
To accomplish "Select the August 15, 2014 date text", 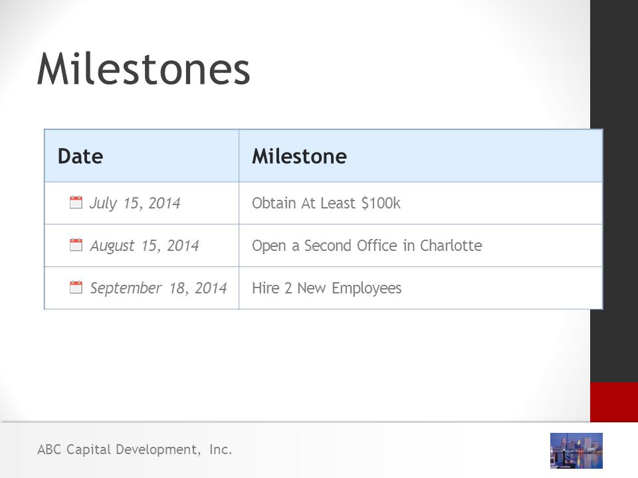I will (x=144, y=246).
